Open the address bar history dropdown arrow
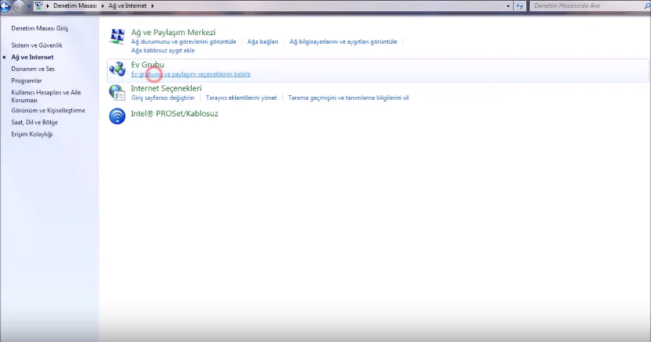Screen dimensions: 651x342 point(507,6)
